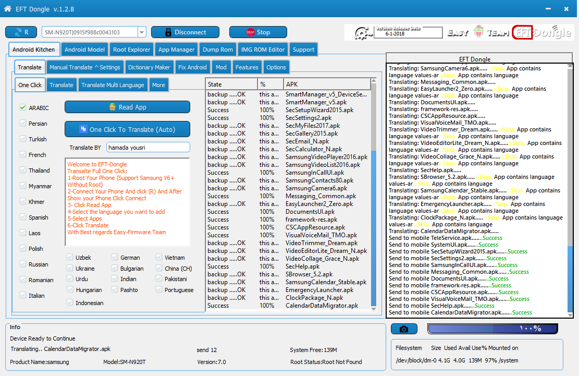Click the R refresh button
Screen dimensions: 579x376
(21, 32)
